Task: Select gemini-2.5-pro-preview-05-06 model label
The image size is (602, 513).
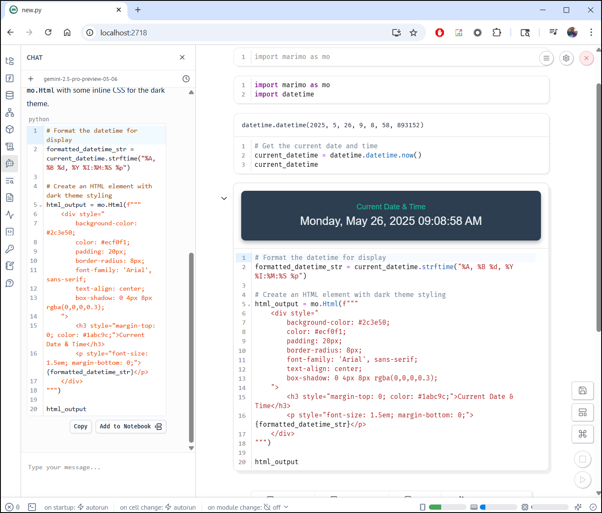Action: [x=80, y=79]
